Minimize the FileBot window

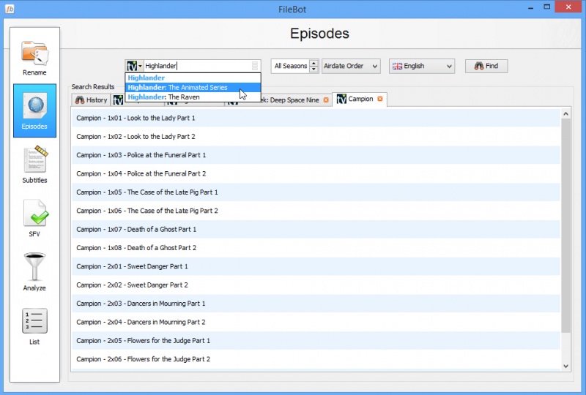click(530, 7)
